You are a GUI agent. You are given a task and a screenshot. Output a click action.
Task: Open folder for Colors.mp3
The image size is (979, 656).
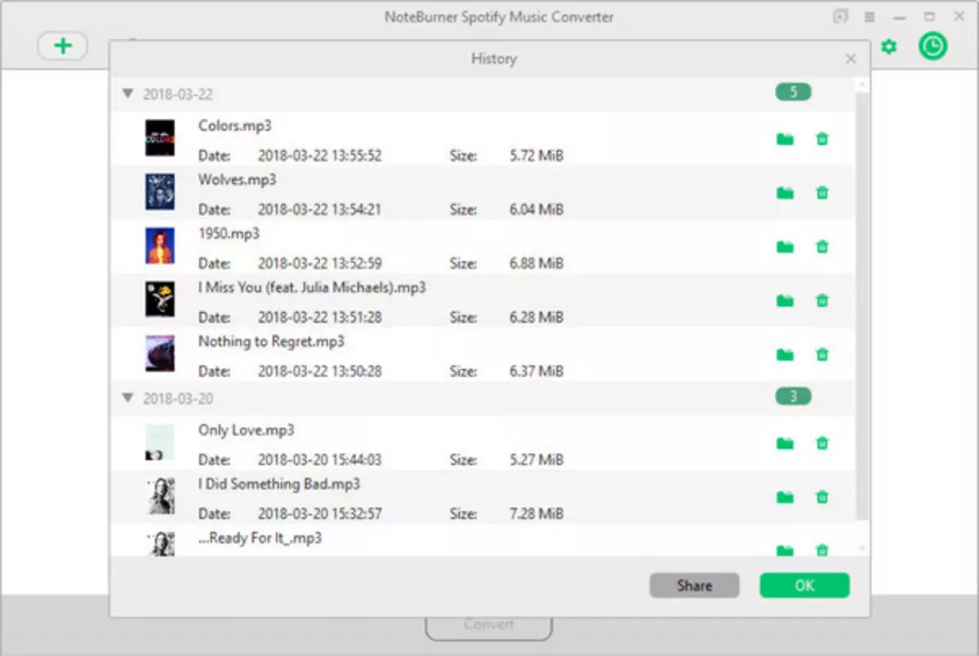785,139
